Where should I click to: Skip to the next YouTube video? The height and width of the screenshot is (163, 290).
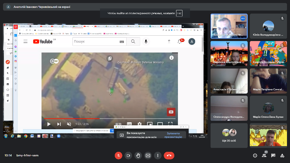tap(59, 124)
